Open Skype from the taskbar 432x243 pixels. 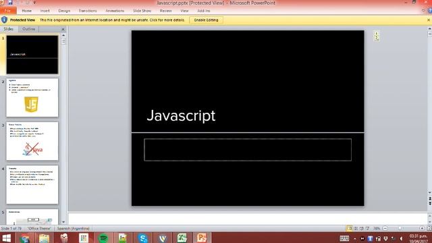click(x=142, y=238)
